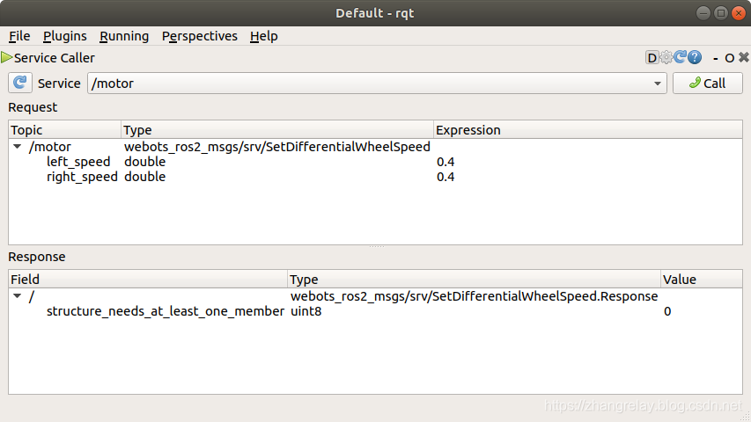This screenshot has height=422, width=751.
Task: Edit the left_speed expression value 0.4
Action: [445, 162]
